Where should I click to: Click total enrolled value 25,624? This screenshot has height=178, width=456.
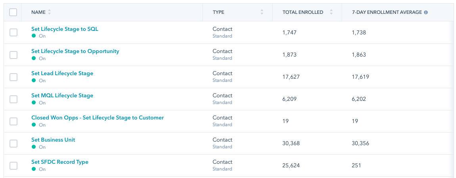[291, 165]
